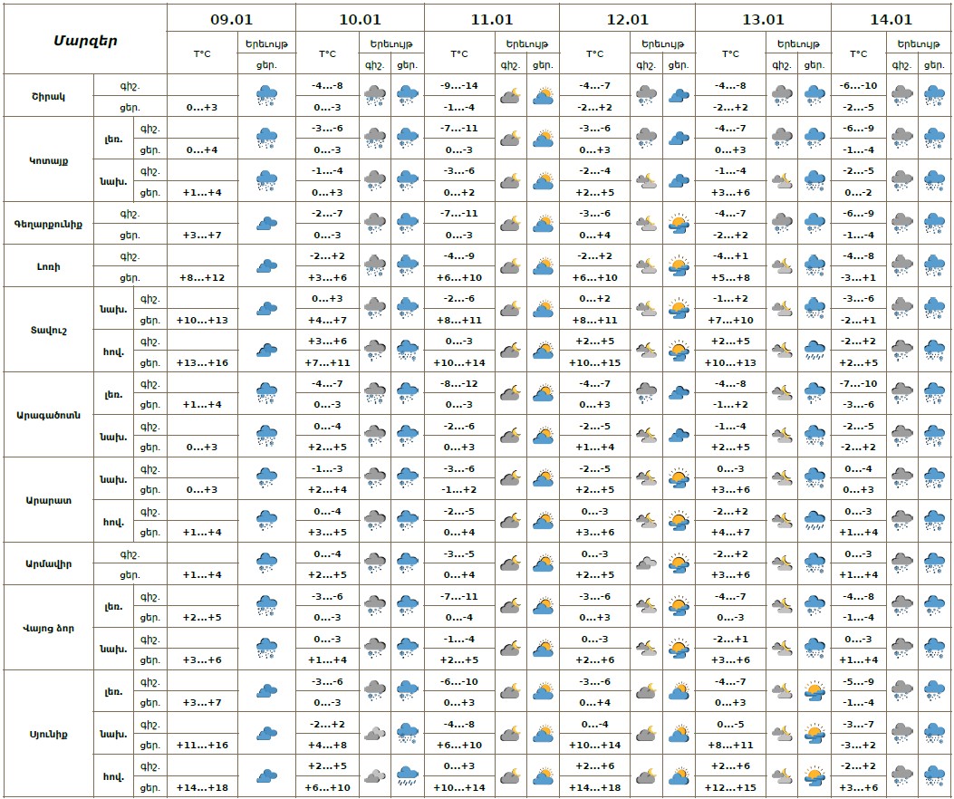
Task: Click Շիրակ snow cloud icon for 09.01
Action: point(267,95)
